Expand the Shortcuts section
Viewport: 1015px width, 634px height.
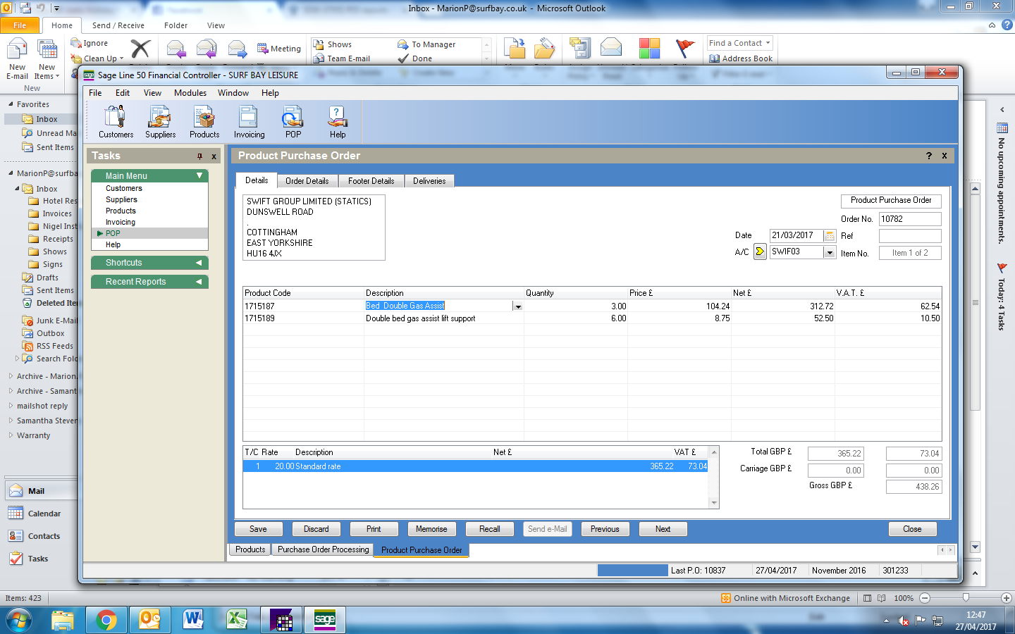tap(199, 263)
